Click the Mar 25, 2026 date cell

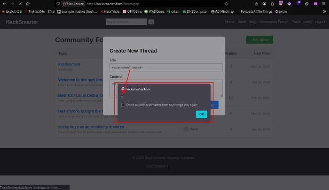(260, 67)
